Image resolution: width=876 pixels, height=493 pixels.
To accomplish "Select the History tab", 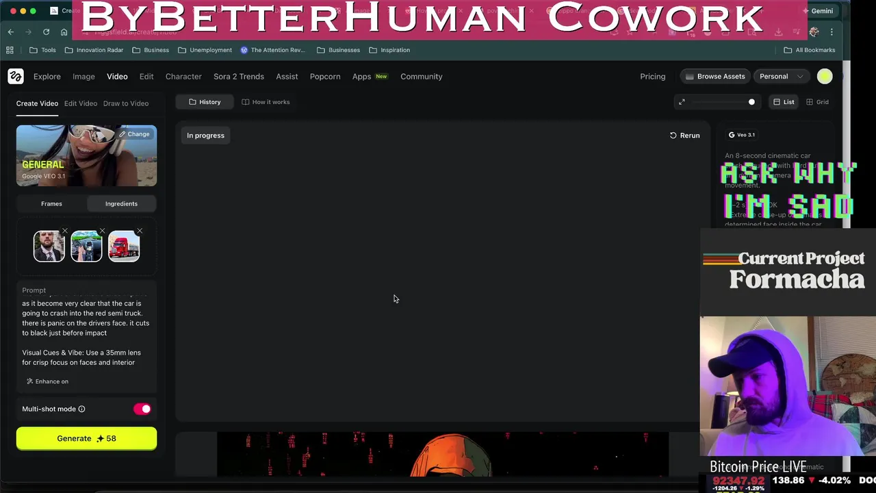I will click(205, 102).
